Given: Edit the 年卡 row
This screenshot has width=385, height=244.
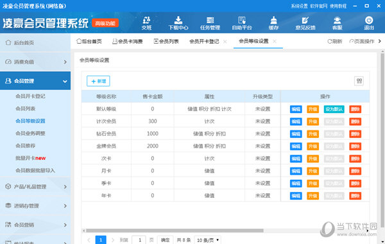Looking at the screenshot, I should [x=296, y=196].
